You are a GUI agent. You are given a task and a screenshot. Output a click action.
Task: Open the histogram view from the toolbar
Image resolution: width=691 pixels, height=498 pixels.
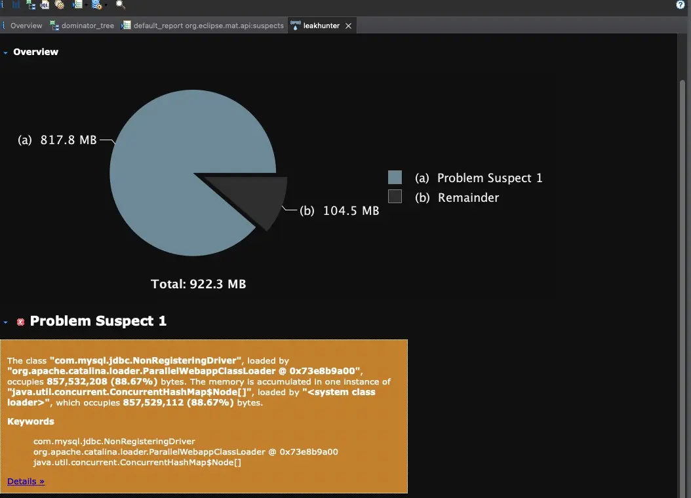(16, 5)
